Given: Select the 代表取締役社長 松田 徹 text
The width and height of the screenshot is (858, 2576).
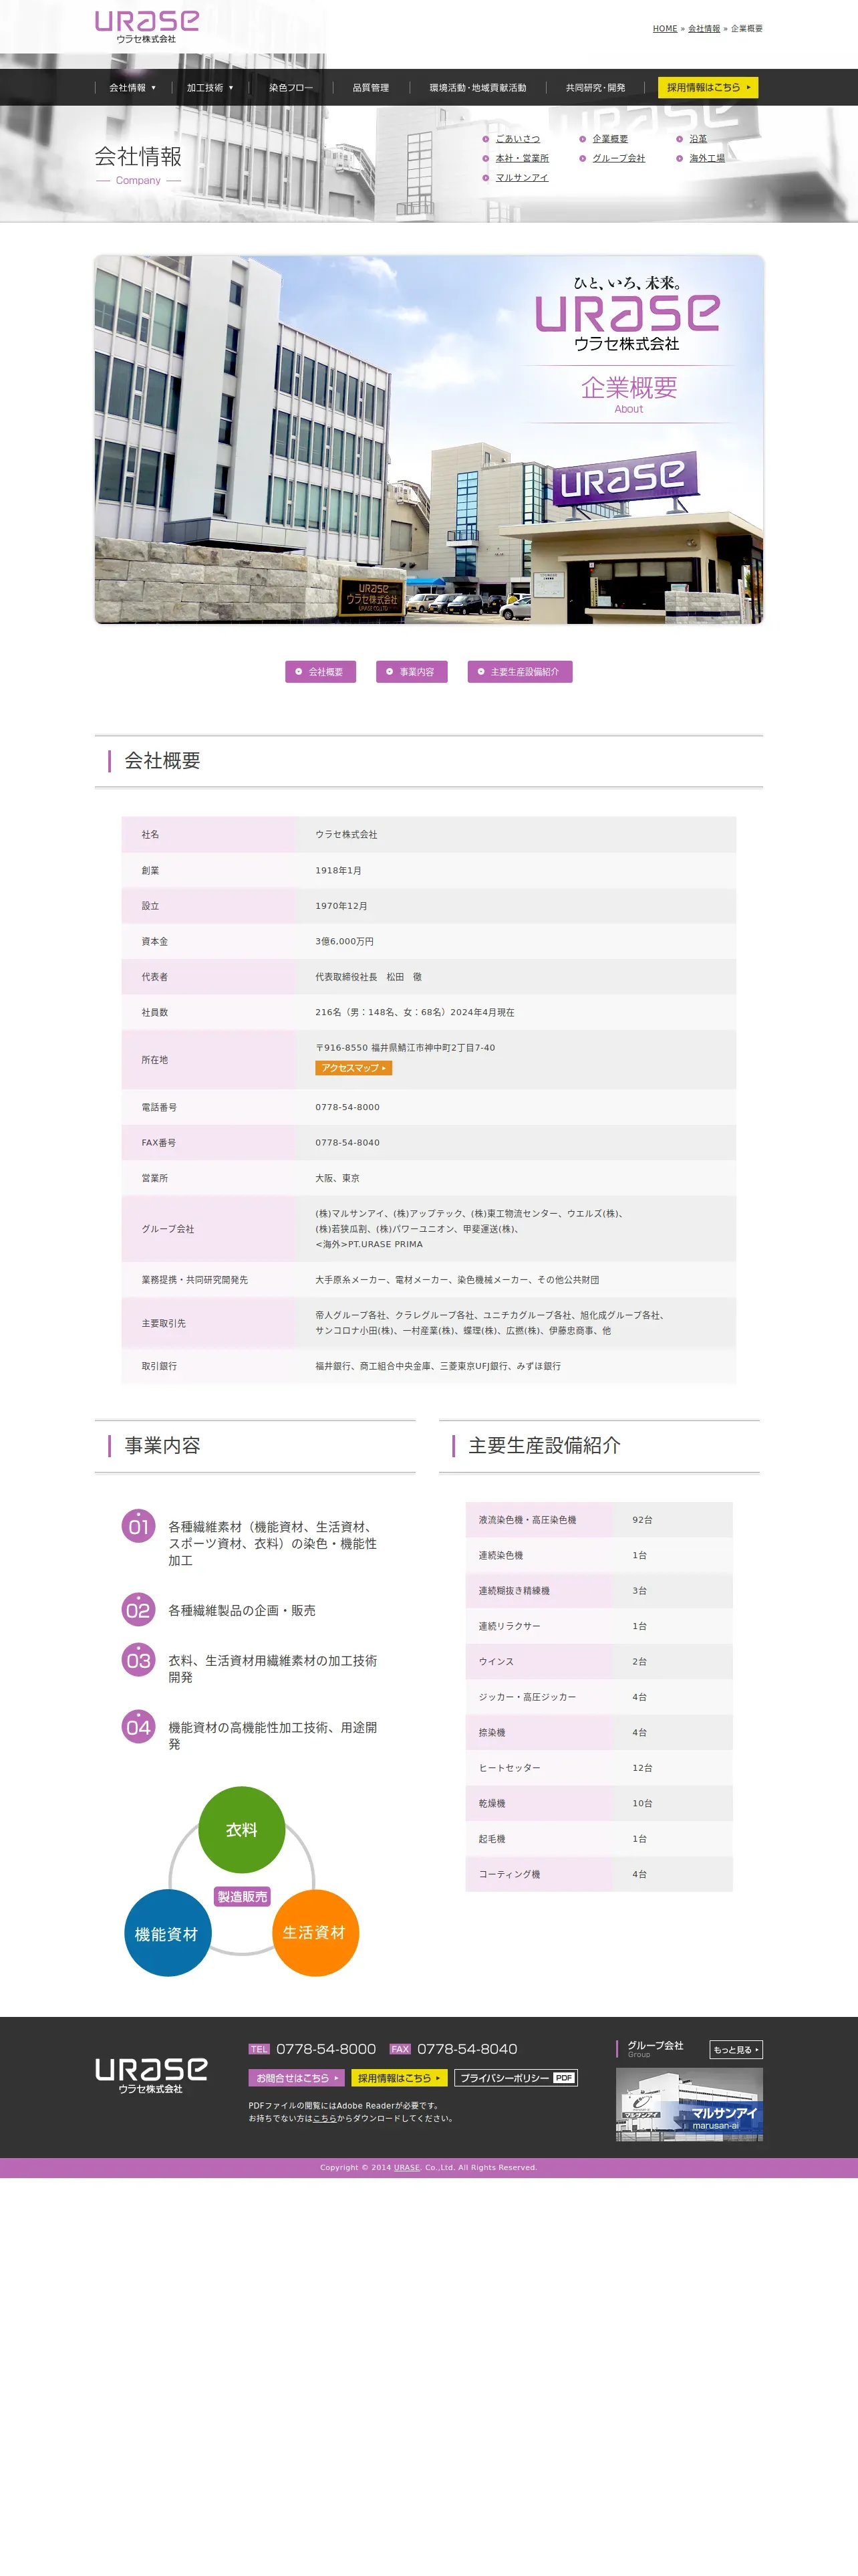Looking at the screenshot, I should tap(369, 977).
